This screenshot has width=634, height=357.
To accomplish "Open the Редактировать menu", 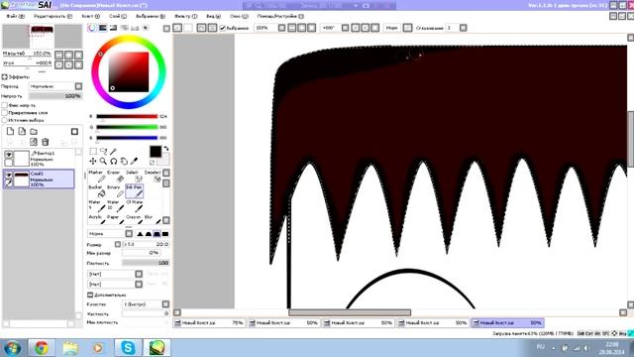I will [53, 16].
